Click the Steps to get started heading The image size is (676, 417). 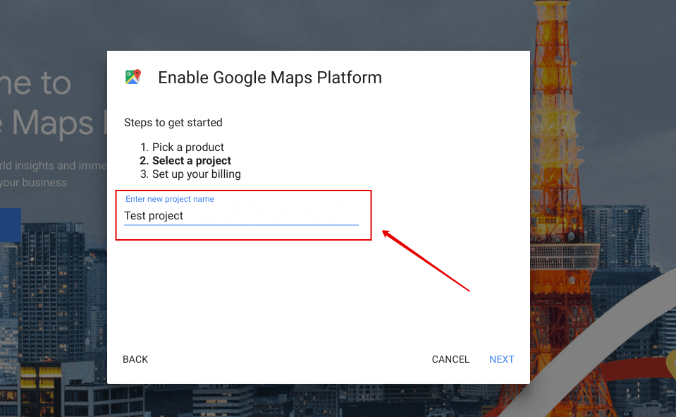pos(173,122)
